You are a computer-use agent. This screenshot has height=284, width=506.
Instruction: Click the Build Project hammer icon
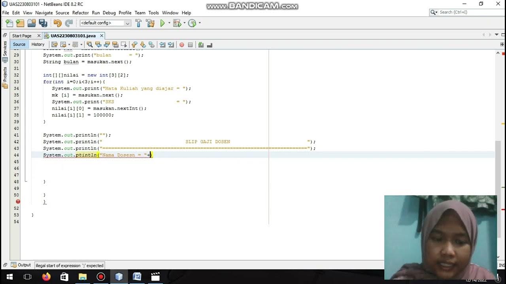pyautogui.click(x=138, y=23)
